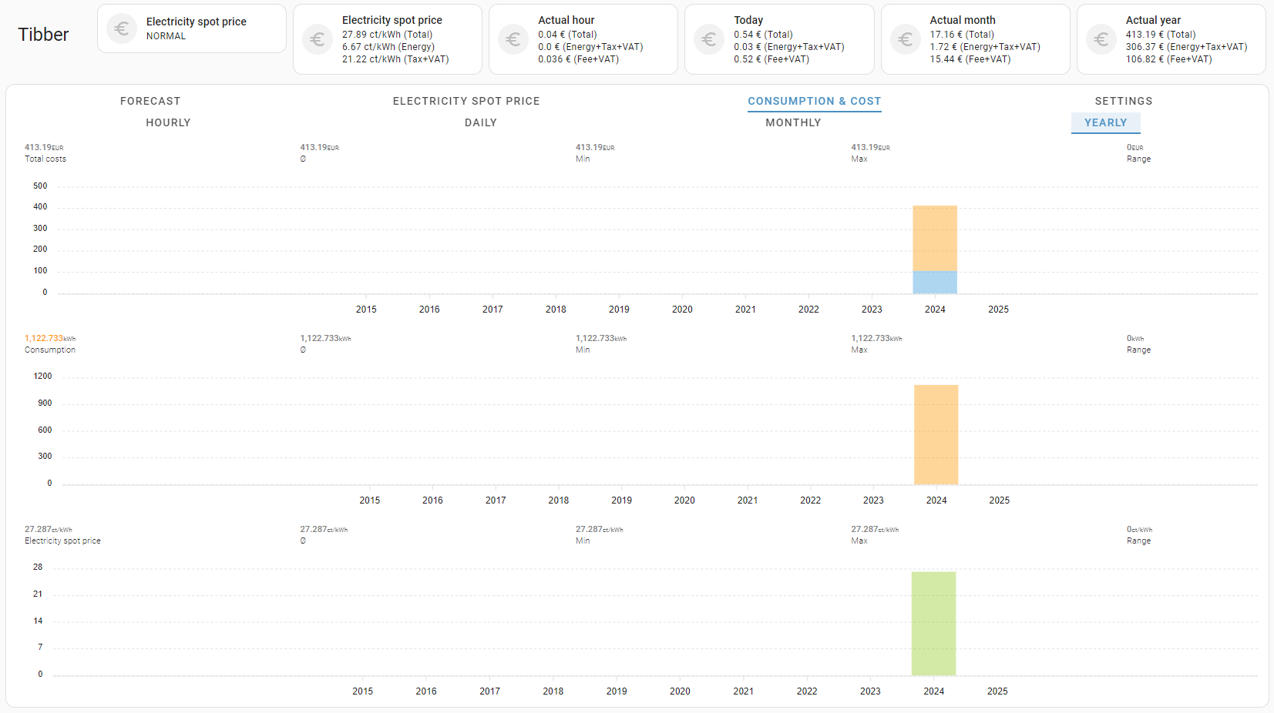Screen dimensions: 1274x713
Task: Click Min label of spot price chart
Action: [583, 541]
